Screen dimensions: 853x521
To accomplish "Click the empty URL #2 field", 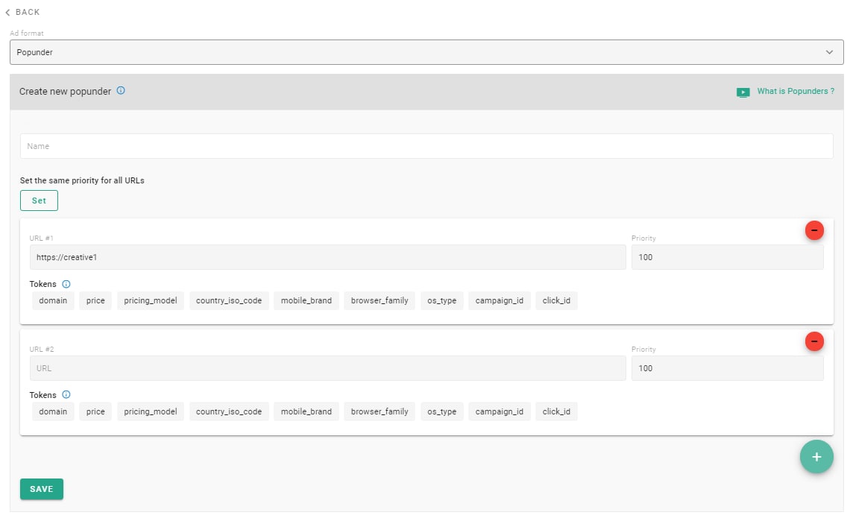I will coord(327,368).
